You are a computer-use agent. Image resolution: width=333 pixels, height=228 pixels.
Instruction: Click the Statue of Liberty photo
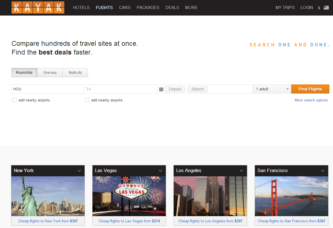(48, 196)
